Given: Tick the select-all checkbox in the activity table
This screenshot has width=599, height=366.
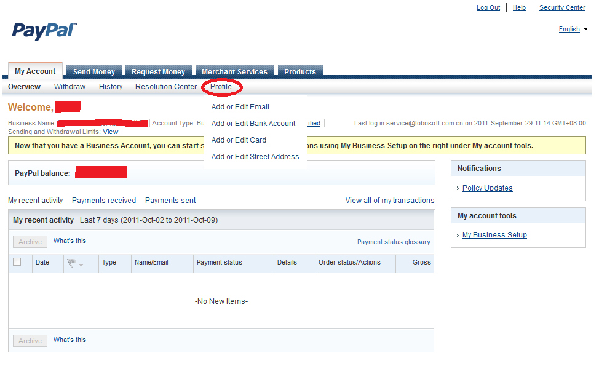Looking at the screenshot, I should click(x=17, y=262).
